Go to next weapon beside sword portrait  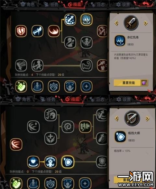click(146, 23)
